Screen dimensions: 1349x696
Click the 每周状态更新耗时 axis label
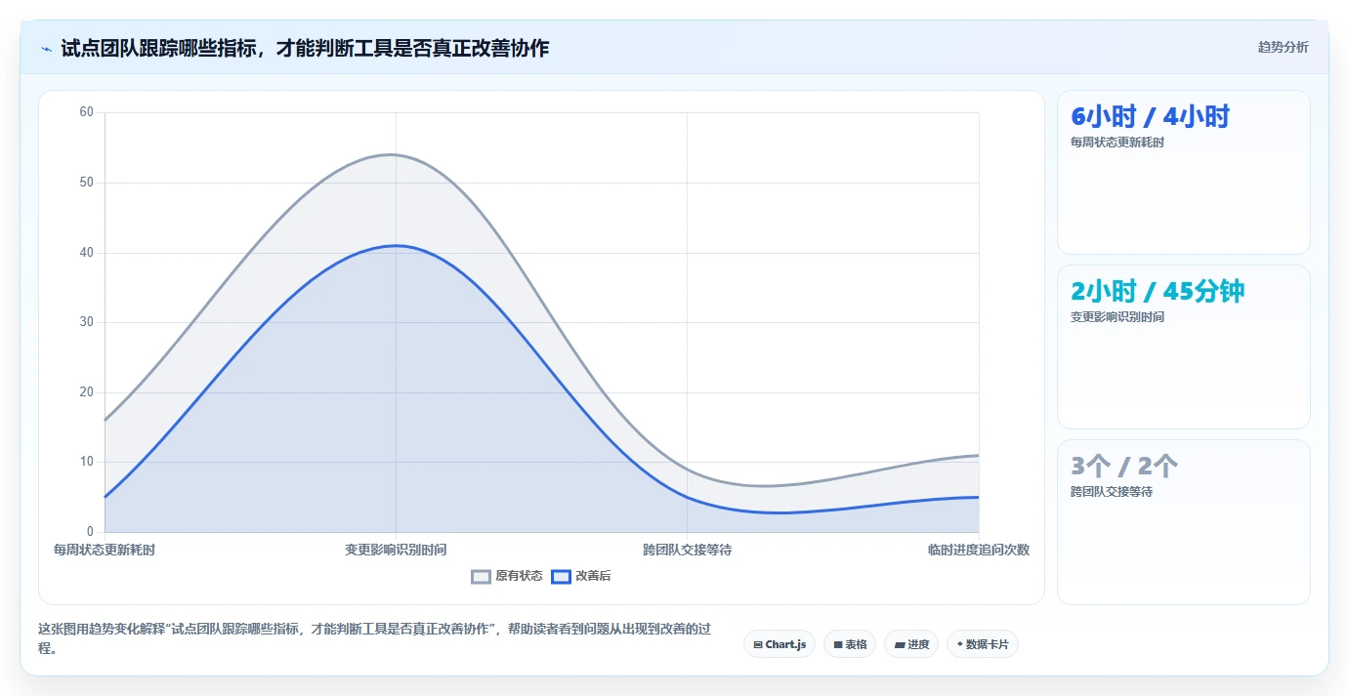click(104, 550)
